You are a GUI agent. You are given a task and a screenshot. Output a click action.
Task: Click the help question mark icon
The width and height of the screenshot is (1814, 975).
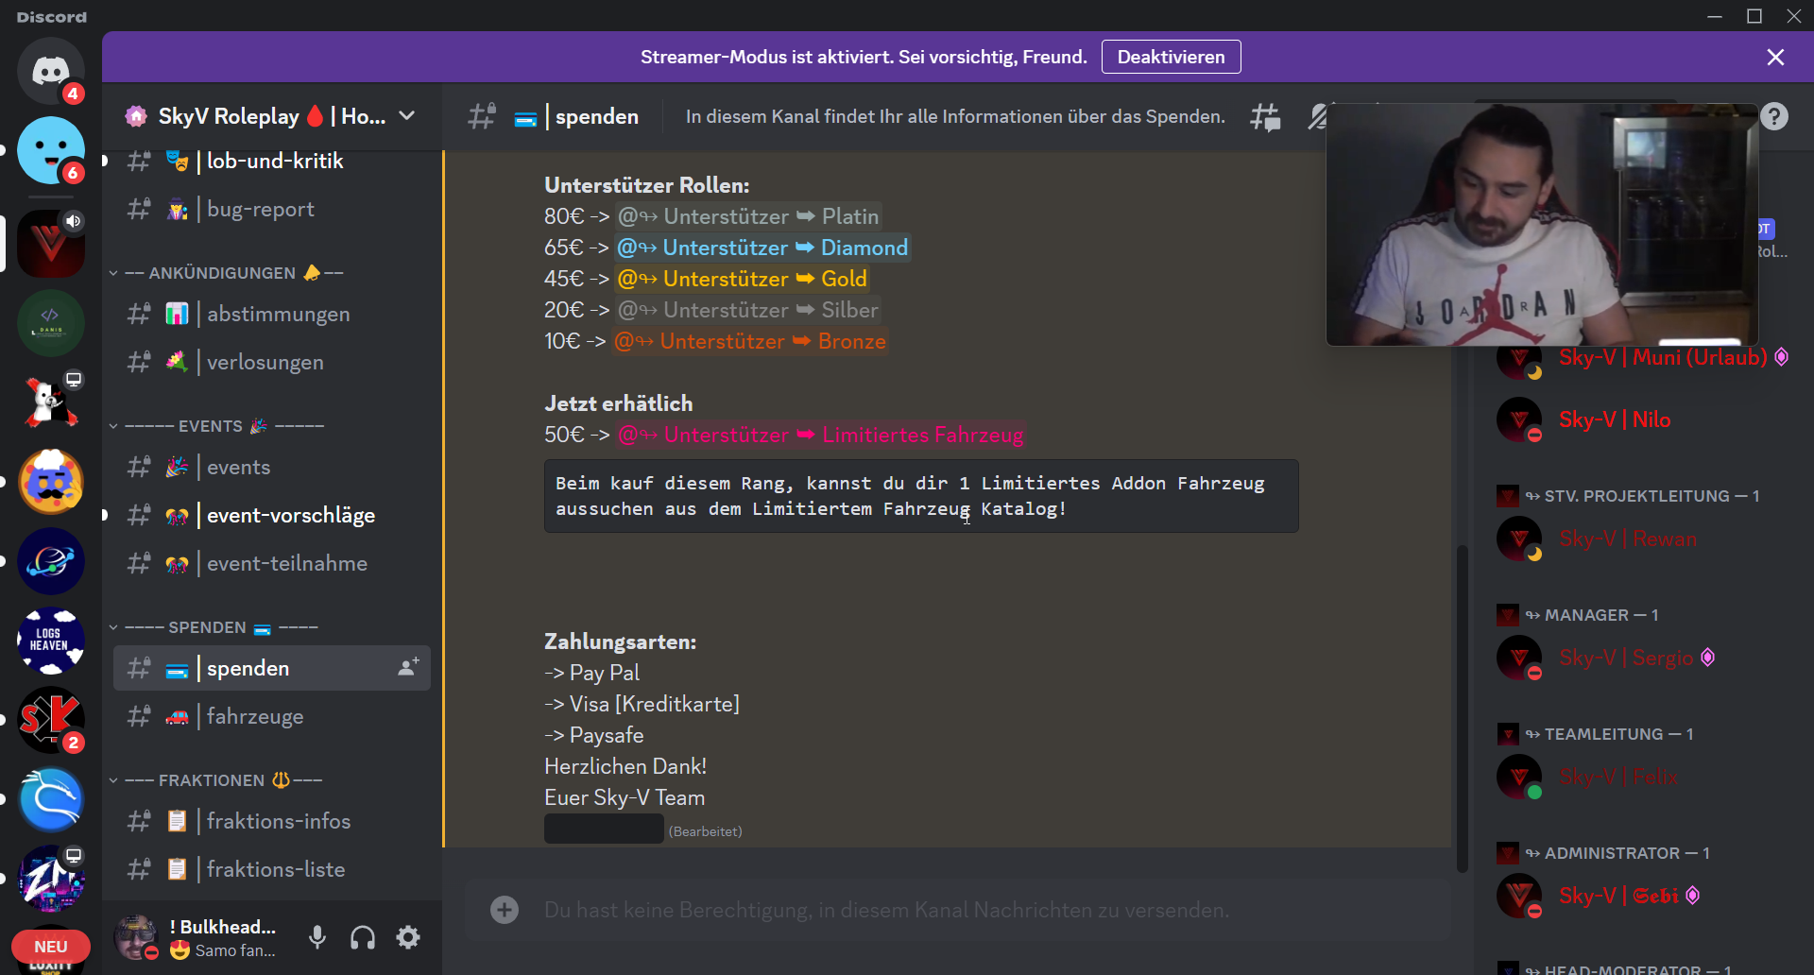[x=1774, y=116]
